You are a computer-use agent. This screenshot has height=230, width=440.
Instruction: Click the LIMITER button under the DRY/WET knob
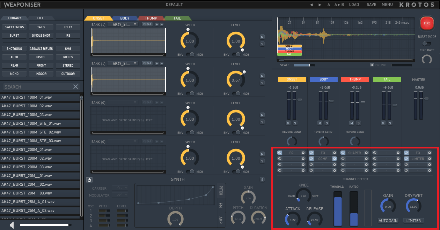413,221
